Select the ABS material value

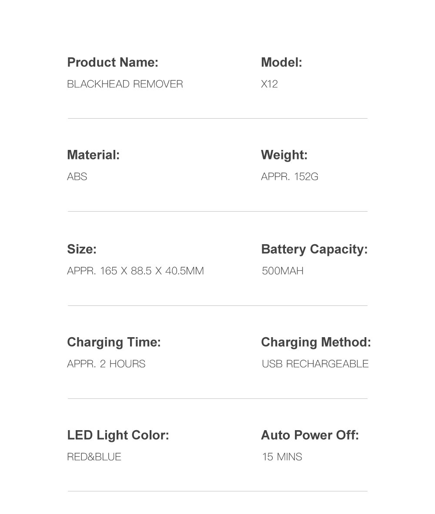(x=77, y=177)
